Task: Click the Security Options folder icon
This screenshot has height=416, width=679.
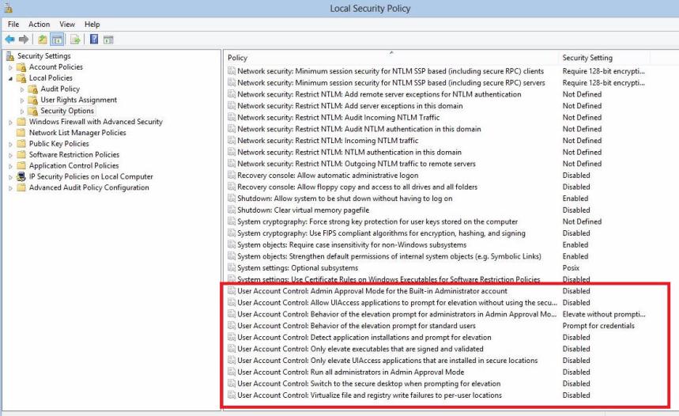Action: pos(33,111)
